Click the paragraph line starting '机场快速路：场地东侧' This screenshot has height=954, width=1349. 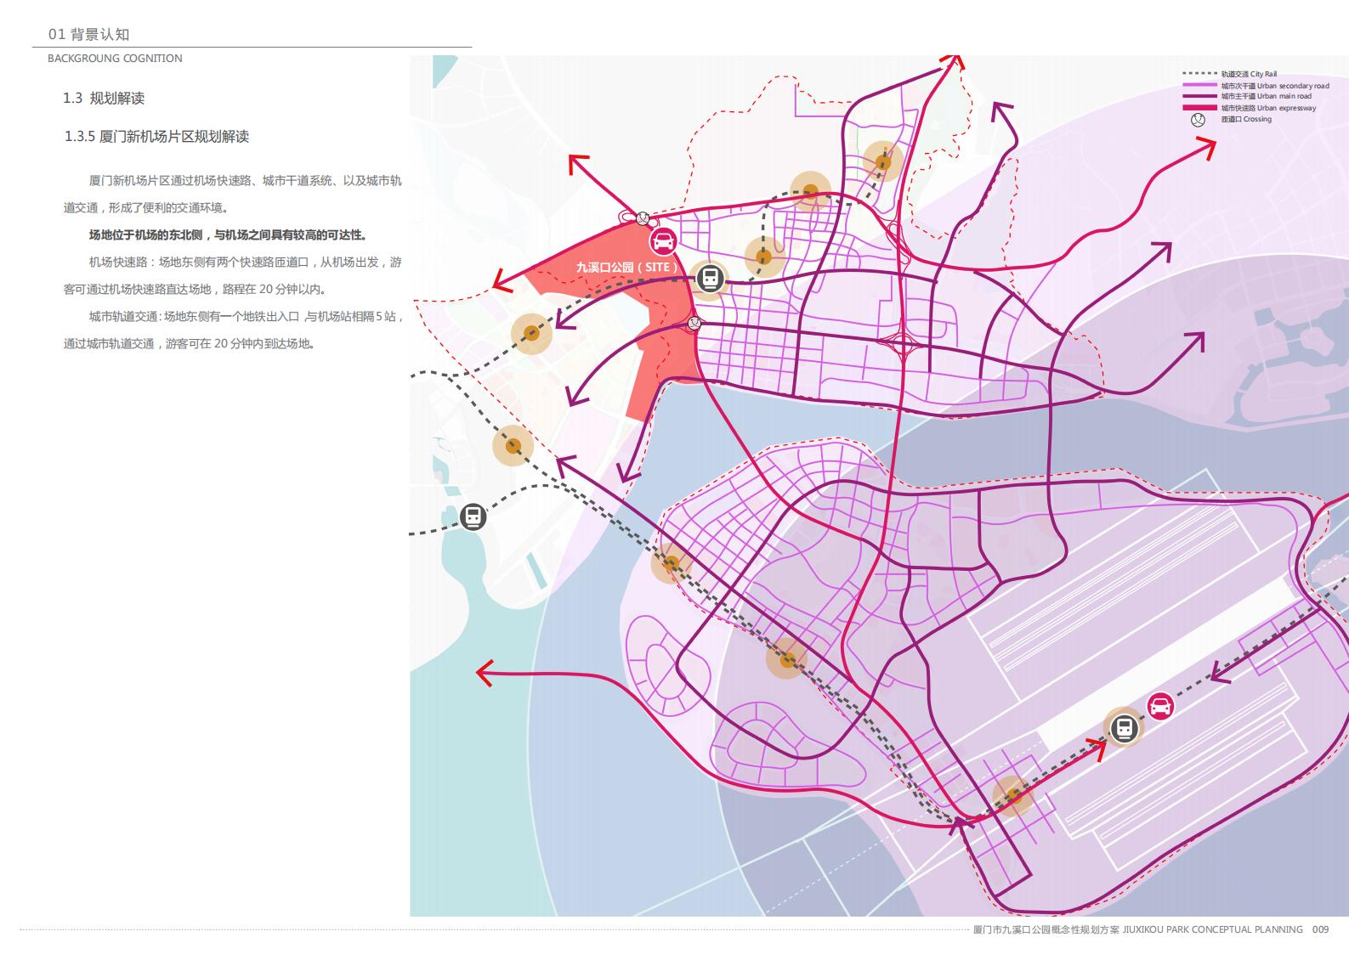(245, 262)
